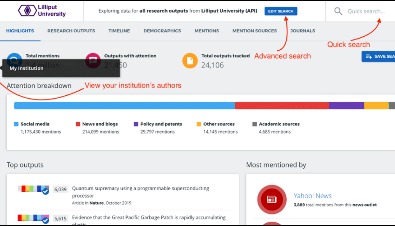Focus the Quick search field
The width and height of the screenshot is (395, 226).
point(366,11)
